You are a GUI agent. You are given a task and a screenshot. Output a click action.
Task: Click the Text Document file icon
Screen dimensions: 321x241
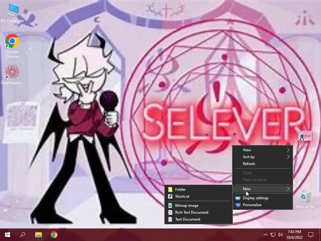pyautogui.click(x=170, y=219)
